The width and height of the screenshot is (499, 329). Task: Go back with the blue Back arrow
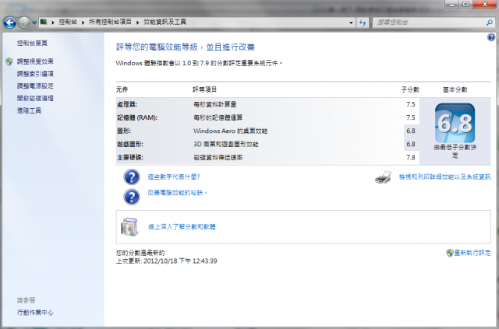(10, 23)
